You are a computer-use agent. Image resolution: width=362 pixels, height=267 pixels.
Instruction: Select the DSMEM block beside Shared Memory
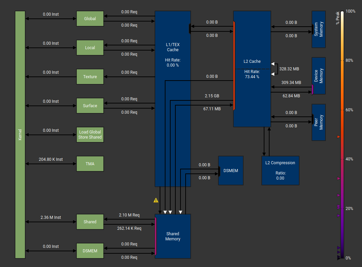point(231,170)
